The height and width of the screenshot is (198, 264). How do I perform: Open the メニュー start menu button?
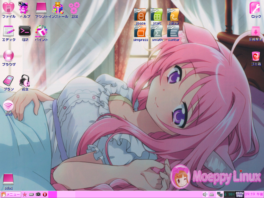pyautogui.click(x=11, y=194)
